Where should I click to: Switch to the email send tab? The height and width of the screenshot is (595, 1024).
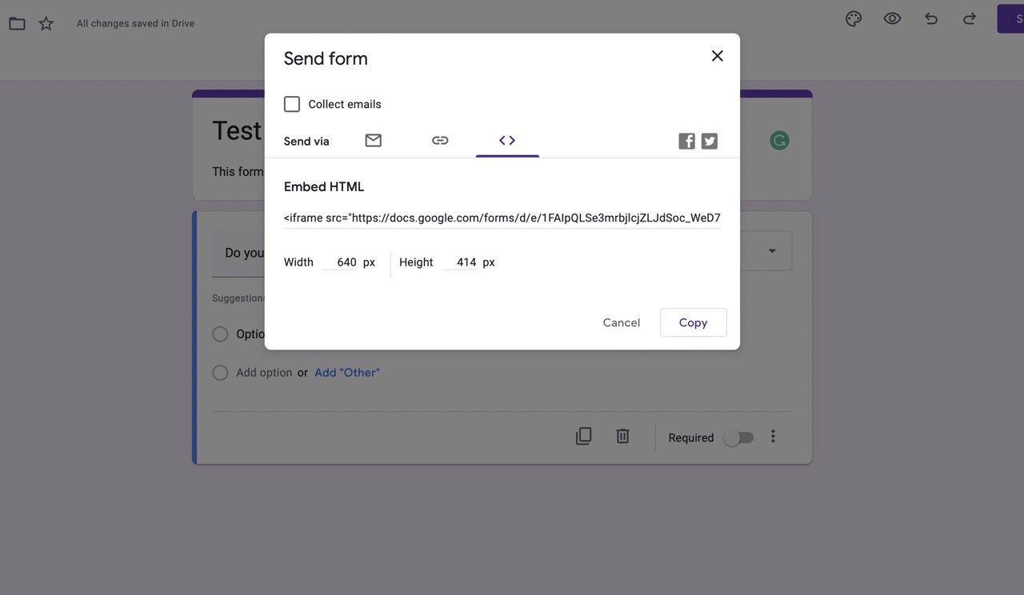tap(373, 140)
